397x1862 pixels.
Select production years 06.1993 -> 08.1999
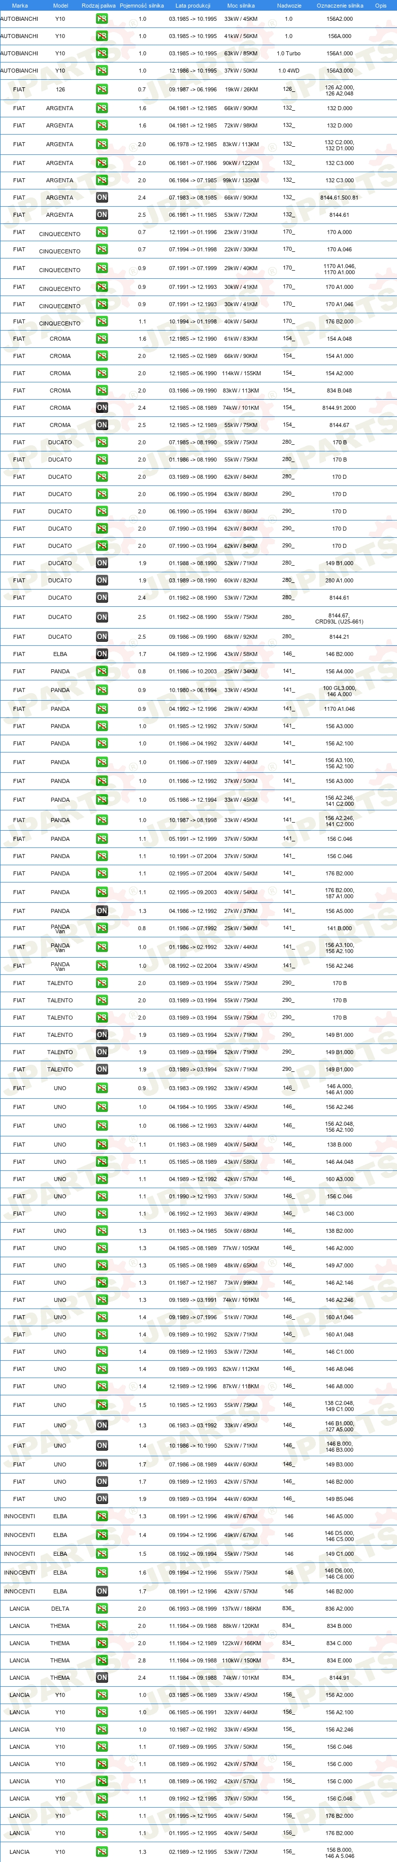point(193,1608)
